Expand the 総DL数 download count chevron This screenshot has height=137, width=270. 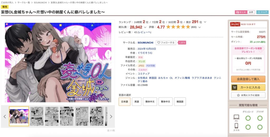click(x=145, y=27)
